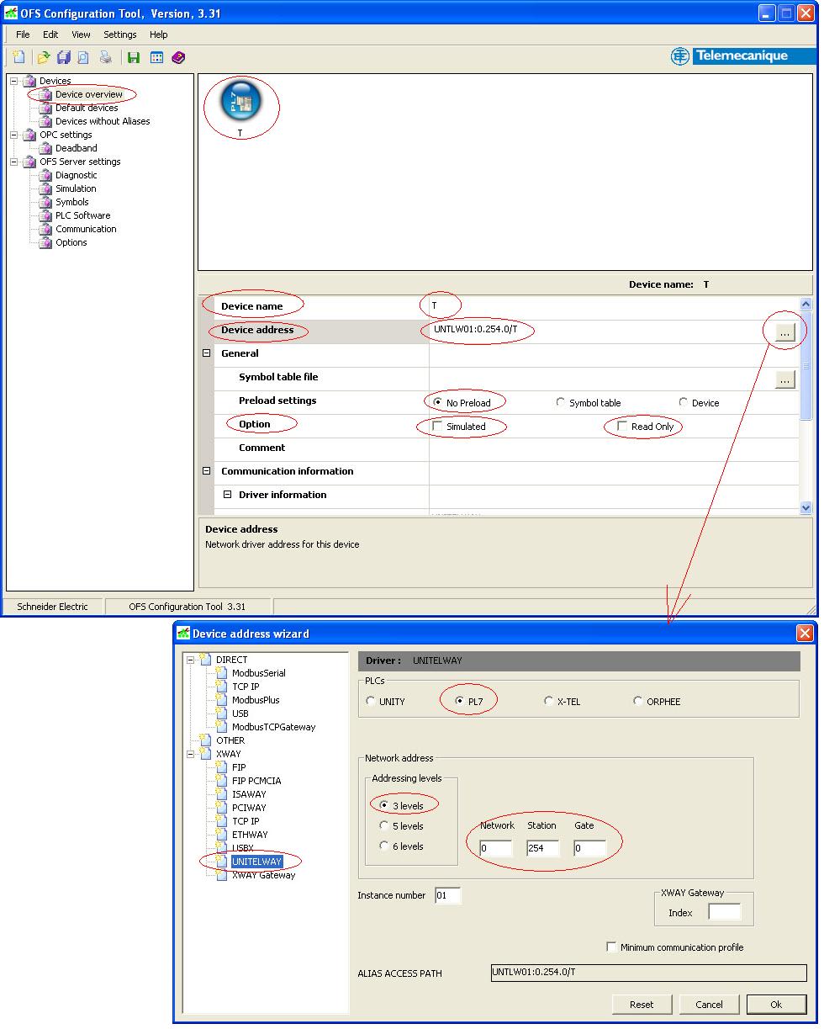Click the Station address field
The width and height of the screenshot is (824, 1029).
[542, 848]
